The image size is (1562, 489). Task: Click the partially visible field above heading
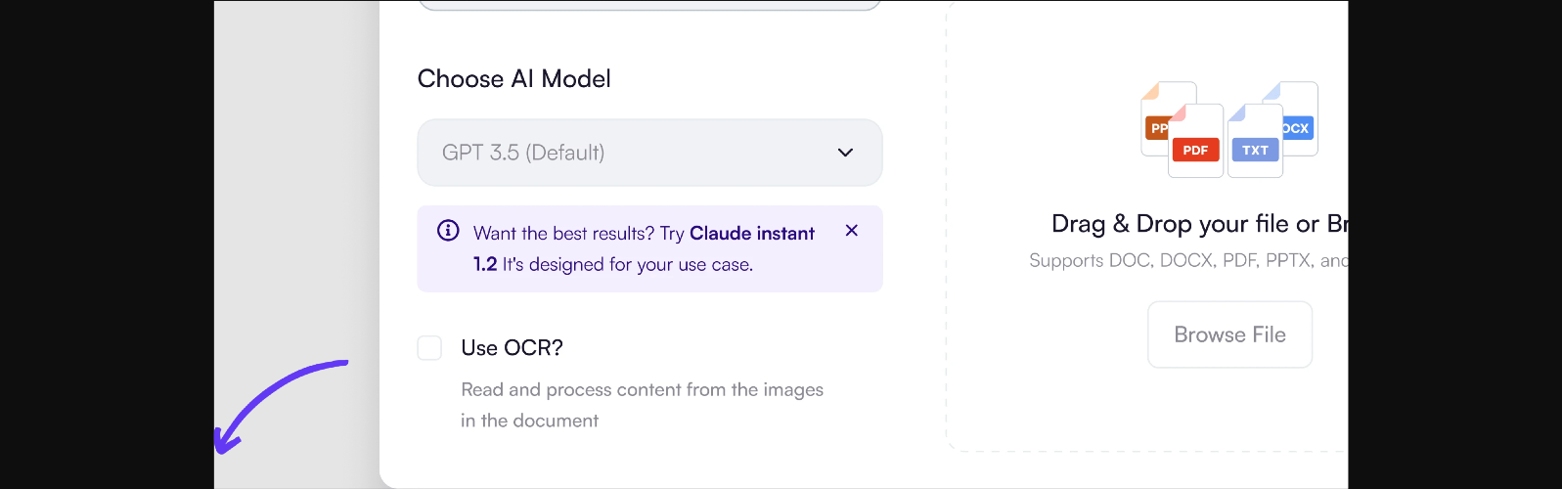tap(649, 5)
